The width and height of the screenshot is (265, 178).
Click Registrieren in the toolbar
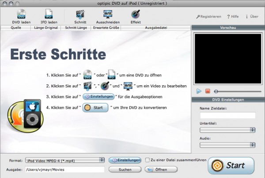[209, 17]
